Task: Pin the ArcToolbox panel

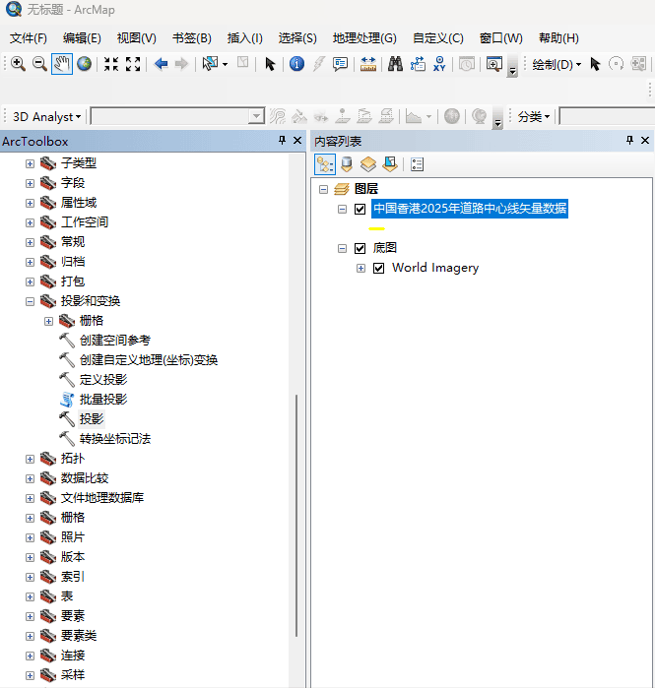Action: pyautogui.click(x=283, y=141)
